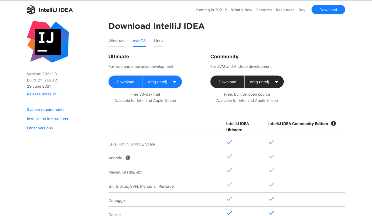Click the Community checkmark in Git, GitHub row
Screen dimensions: 372x216
click(272, 184)
